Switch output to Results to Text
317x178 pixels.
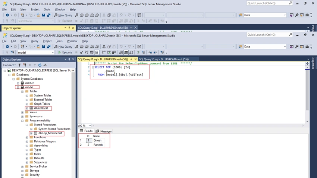click(x=121, y=53)
